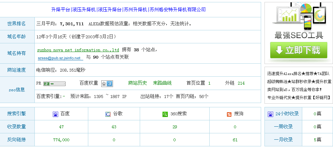Click Baidu indexed count 47
This screenshot has height=147, width=333.
pos(61,127)
